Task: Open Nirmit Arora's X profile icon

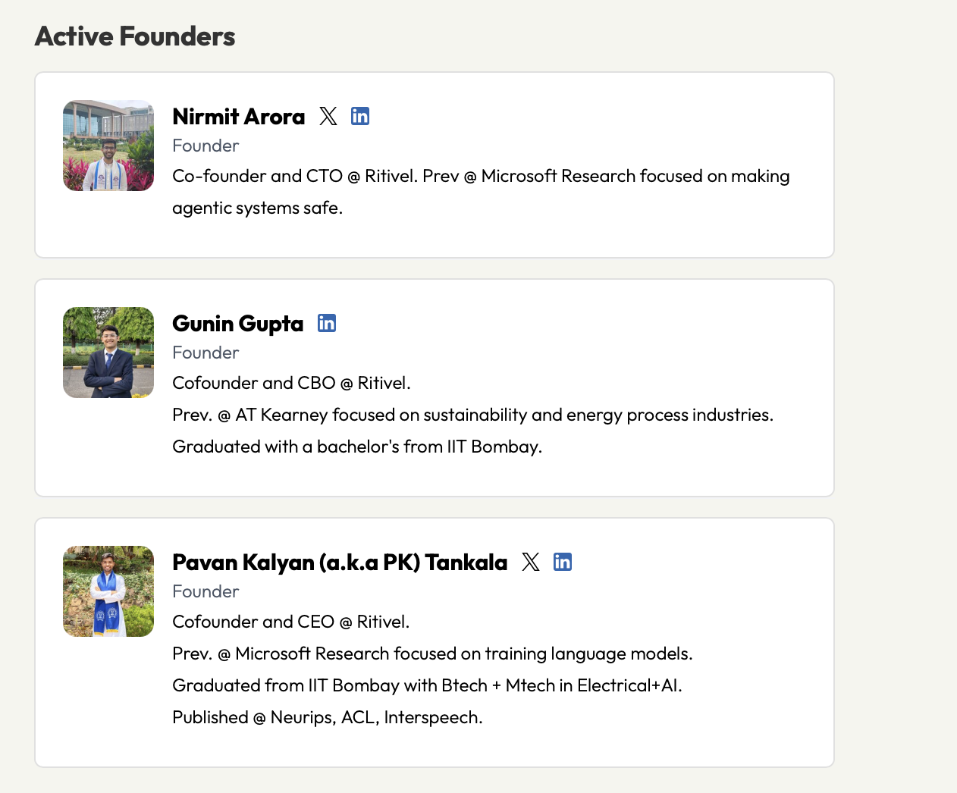Action: point(328,116)
